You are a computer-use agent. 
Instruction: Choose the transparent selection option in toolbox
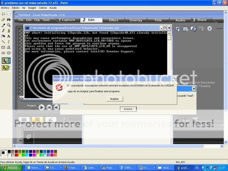[6, 68]
